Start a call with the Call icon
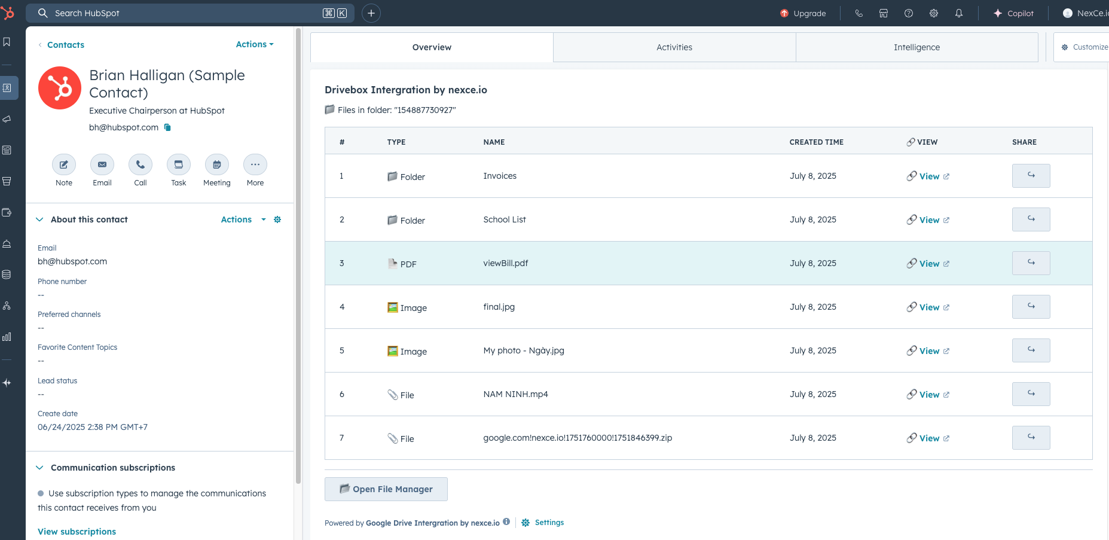The image size is (1109, 540). click(140, 164)
